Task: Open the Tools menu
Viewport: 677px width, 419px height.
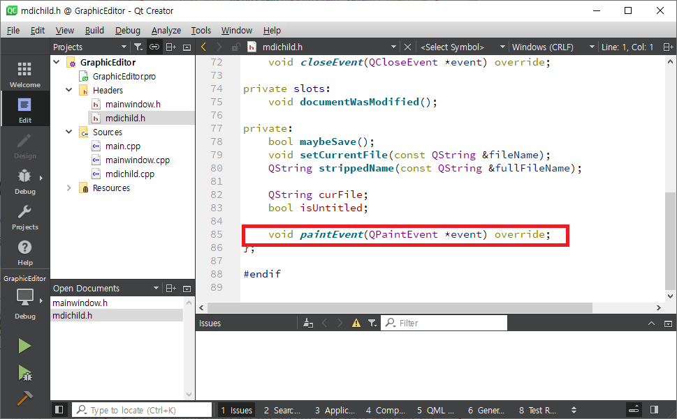Action: 201,30
